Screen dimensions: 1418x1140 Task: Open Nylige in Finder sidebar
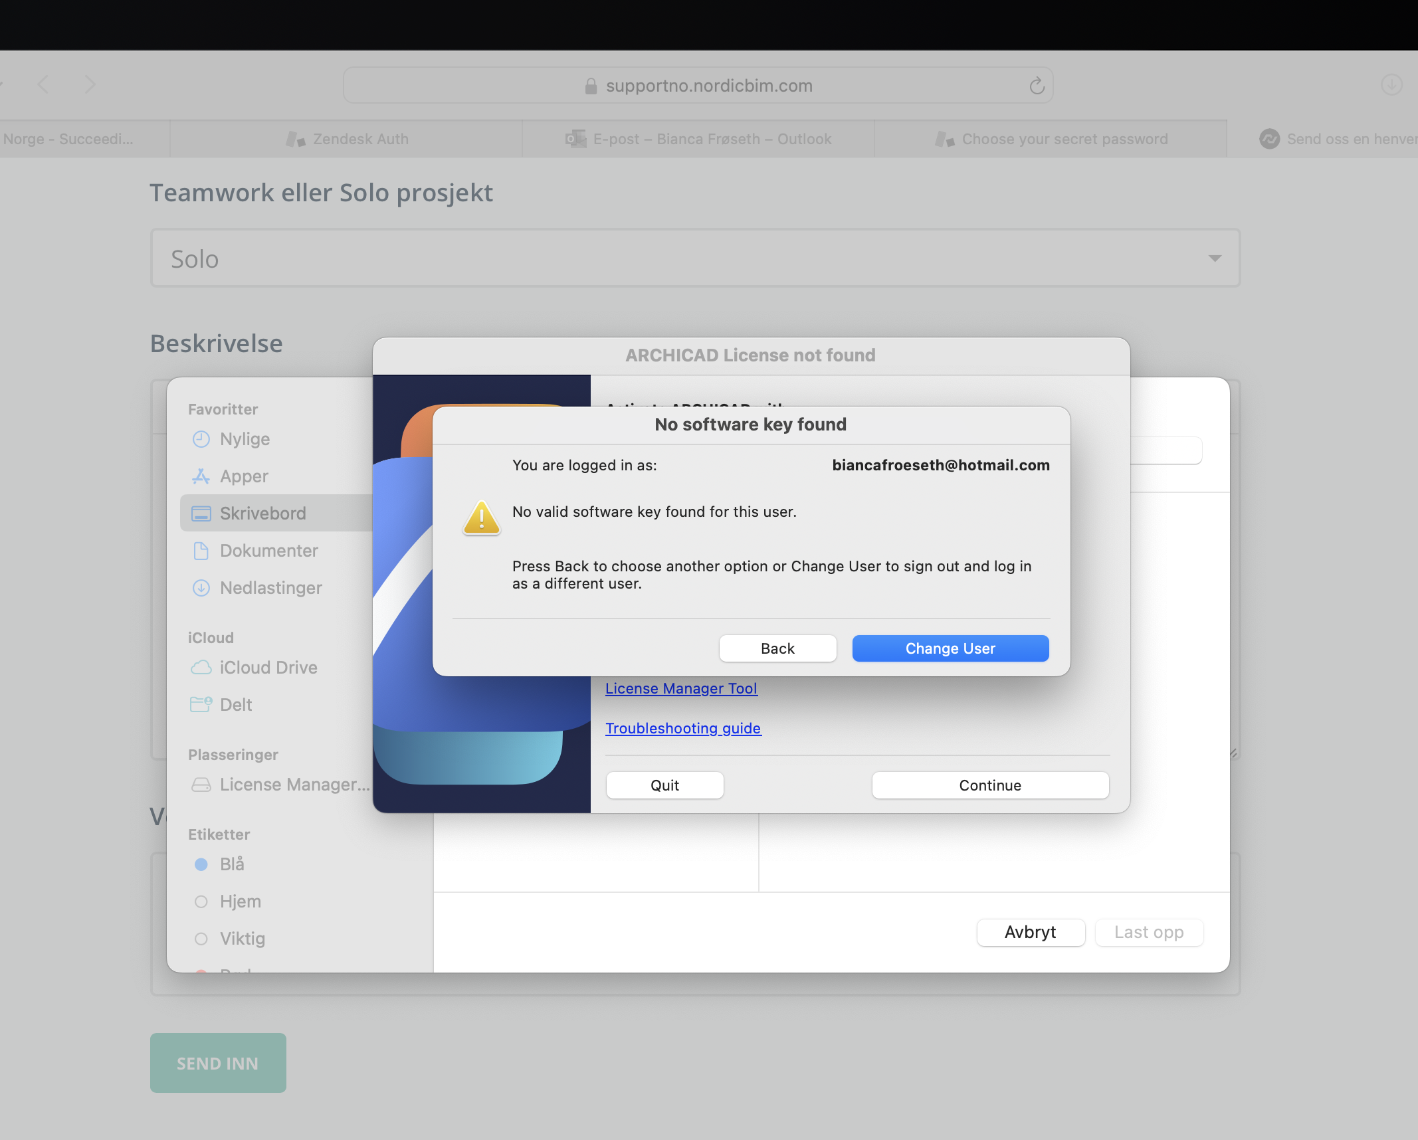point(245,439)
